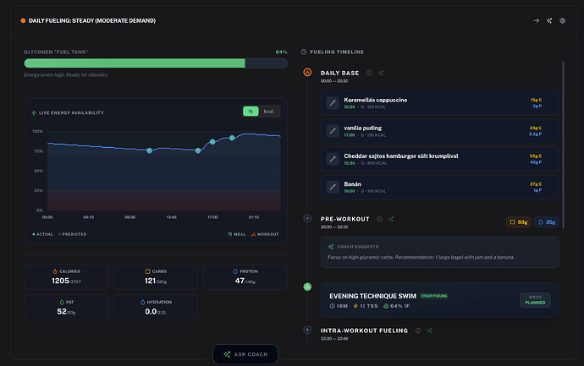Click the Ask Coach button
Viewport: 584px width, 366px height.
click(245, 354)
